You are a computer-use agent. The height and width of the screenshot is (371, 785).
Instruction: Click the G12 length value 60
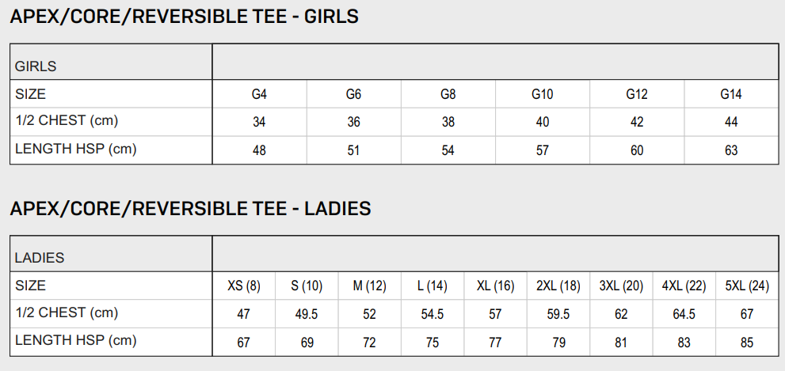(637, 150)
